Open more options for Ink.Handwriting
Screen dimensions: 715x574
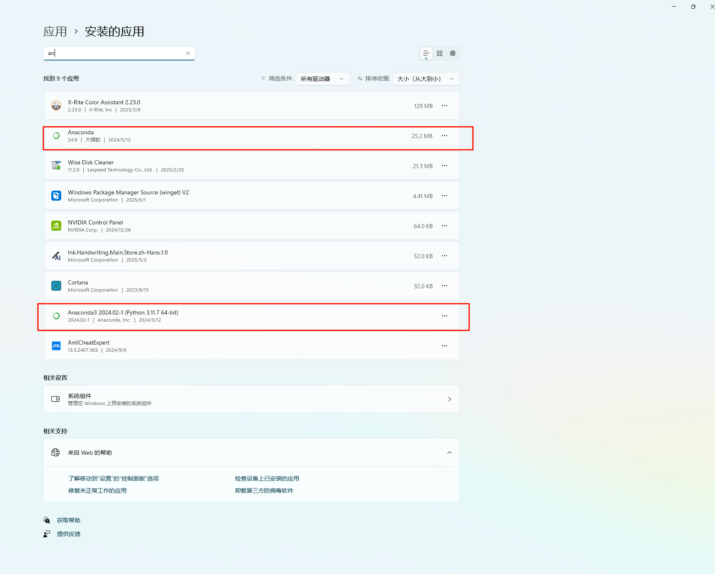pyautogui.click(x=445, y=256)
